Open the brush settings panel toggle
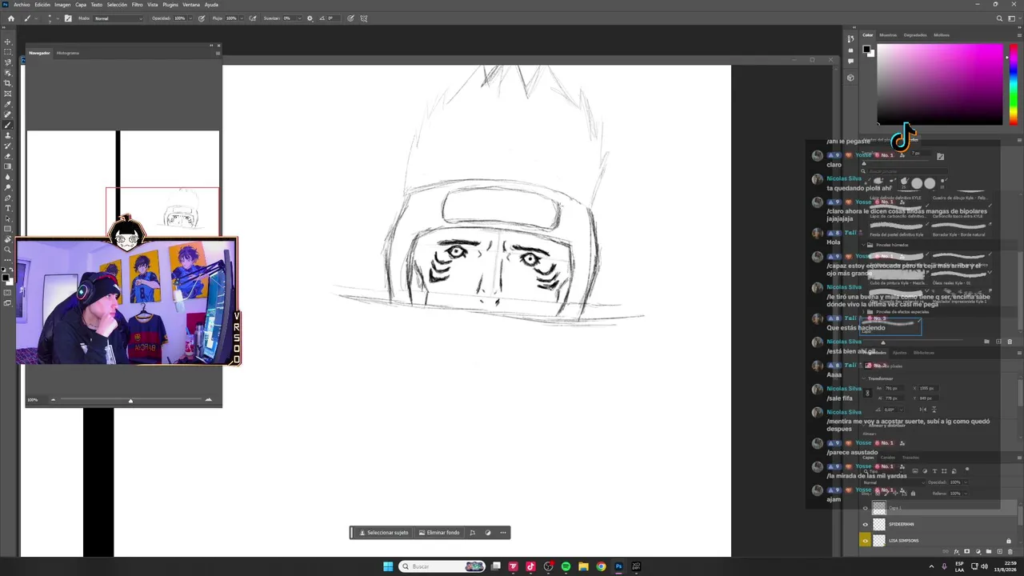 pos(67,18)
